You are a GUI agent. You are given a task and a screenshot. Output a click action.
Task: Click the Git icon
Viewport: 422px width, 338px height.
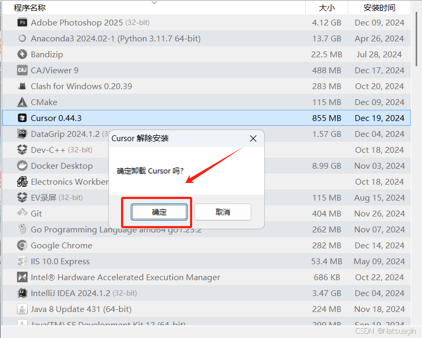pos(22,213)
